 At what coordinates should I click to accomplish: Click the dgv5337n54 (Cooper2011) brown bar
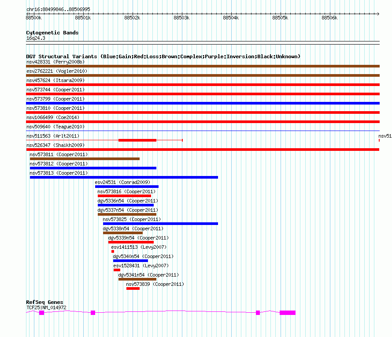pos(127,214)
